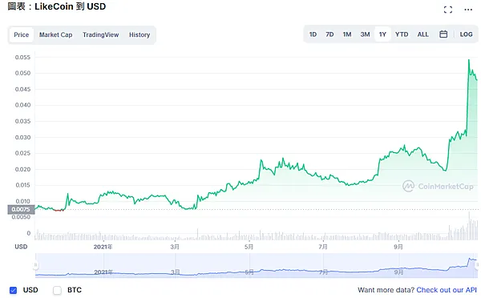The width and height of the screenshot is (481, 298).
Task: Switch to the TradingView tab
Action: pos(101,34)
